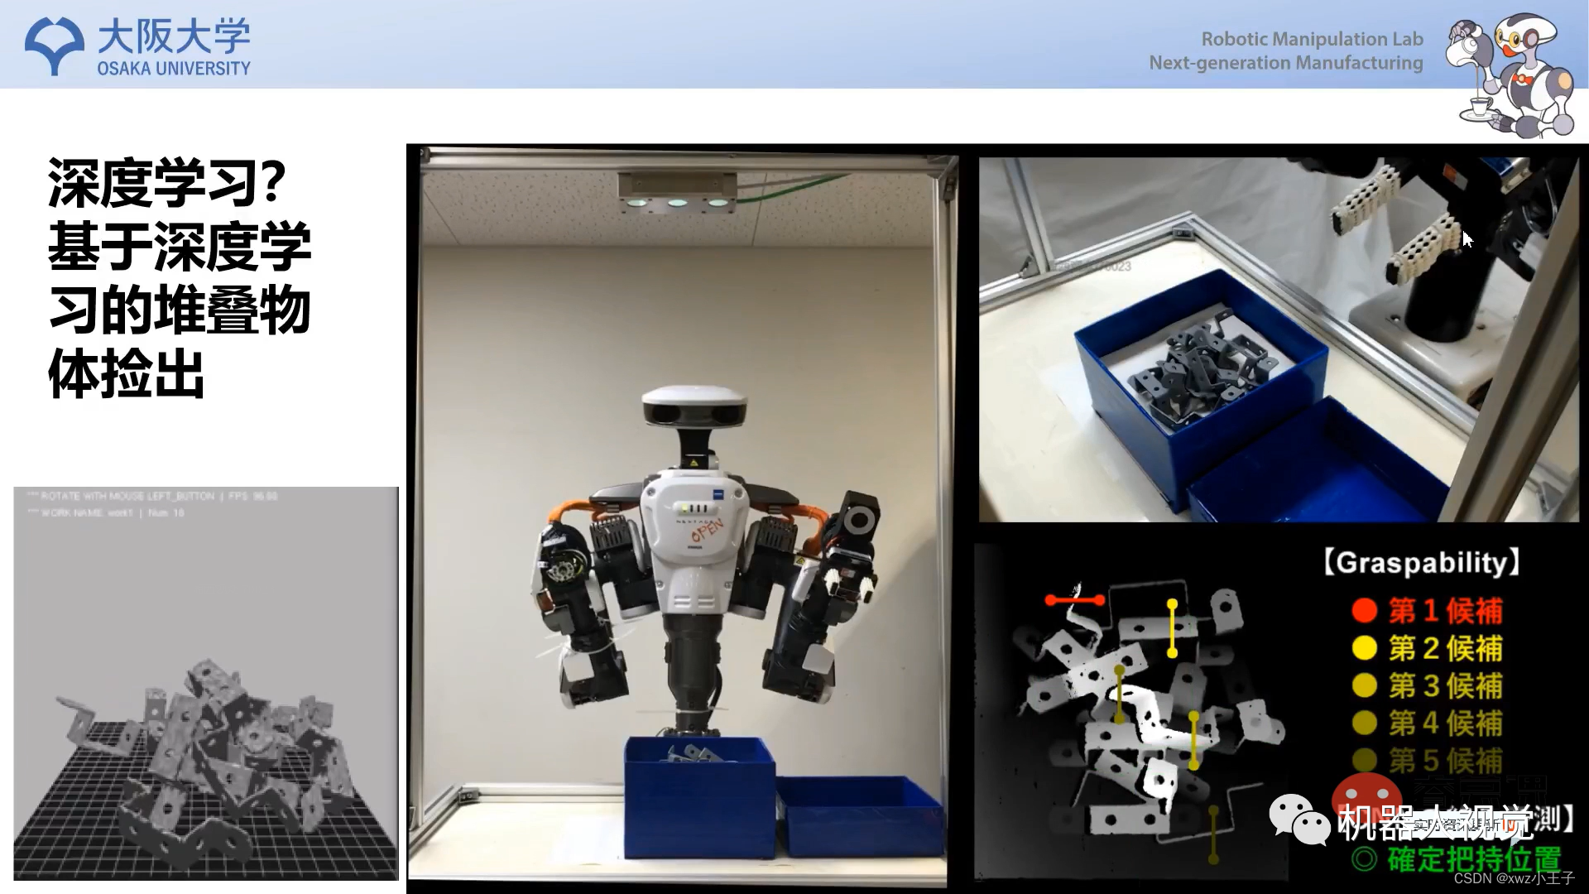Click the OSAKA UNIVERSITY text label
1589x894 pixels.
(x=174, y=69)
